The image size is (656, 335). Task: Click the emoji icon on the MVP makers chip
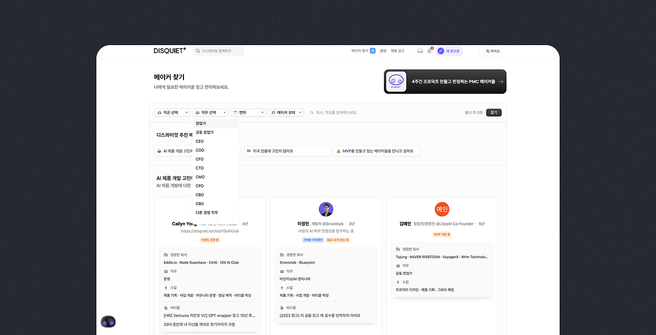click(339, 151)
